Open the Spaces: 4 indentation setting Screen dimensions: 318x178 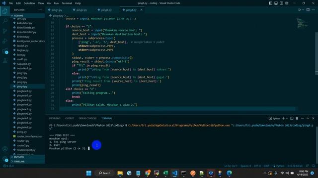[245, 166]
